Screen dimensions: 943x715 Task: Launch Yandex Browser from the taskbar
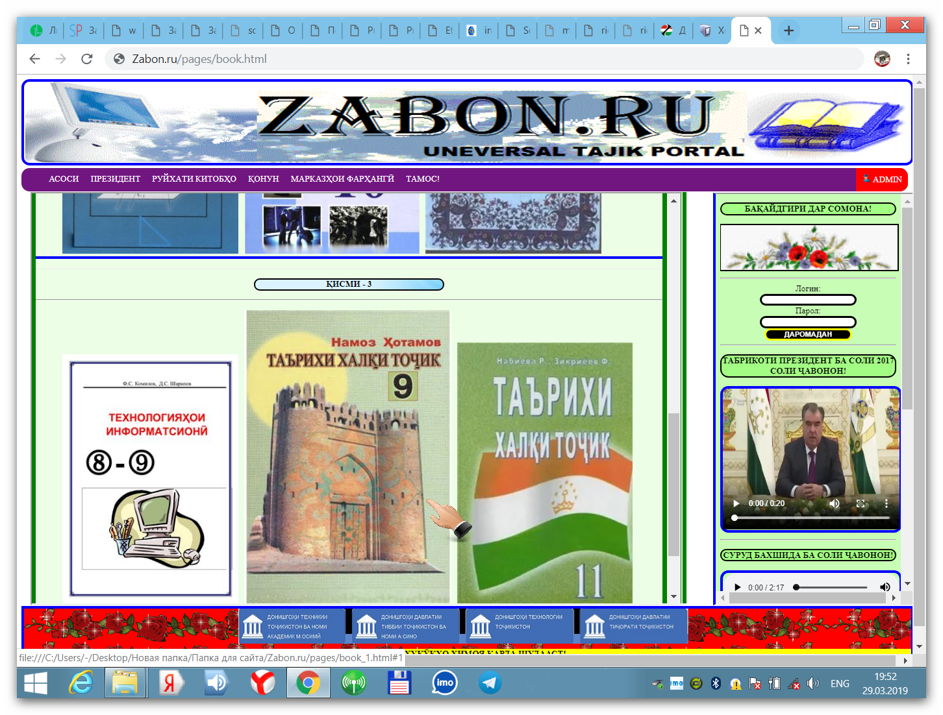[262, 683]
